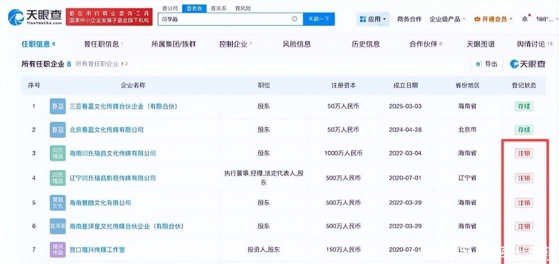The height and width of the screenshot is (264, 559).
Task: Click the 导出 export button
Action: [x=487, y=64]
